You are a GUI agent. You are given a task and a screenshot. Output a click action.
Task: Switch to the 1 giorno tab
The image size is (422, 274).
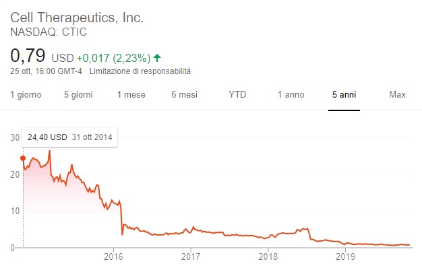coord(26,95)
